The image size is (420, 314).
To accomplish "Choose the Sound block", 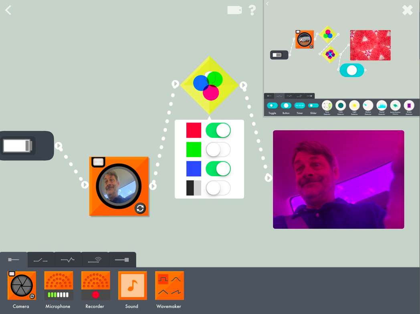I will tap(133, 285).
